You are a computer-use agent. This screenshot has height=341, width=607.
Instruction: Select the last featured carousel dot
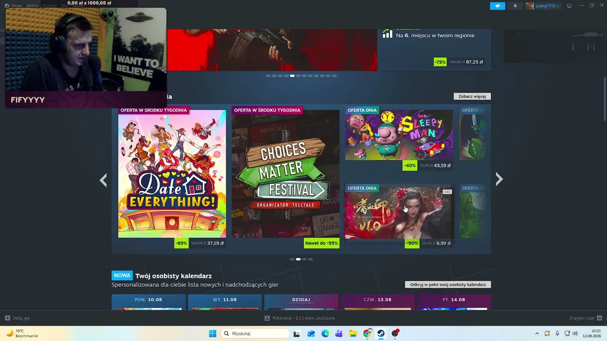[334, 76]
